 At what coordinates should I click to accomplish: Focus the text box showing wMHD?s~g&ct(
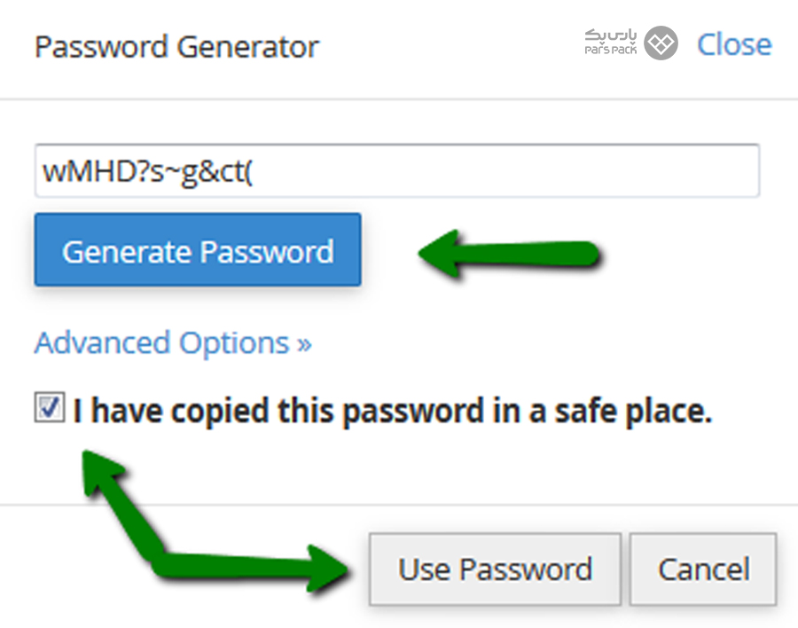pyautogui.click(x=397, y=170)
